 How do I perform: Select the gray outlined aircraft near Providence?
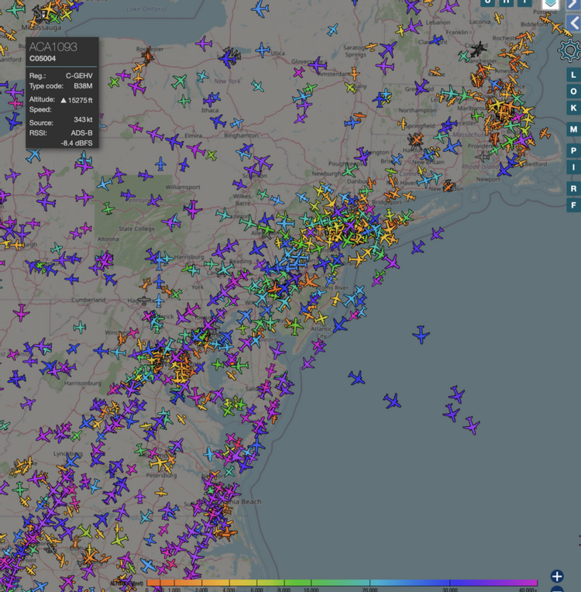[482, 156]
